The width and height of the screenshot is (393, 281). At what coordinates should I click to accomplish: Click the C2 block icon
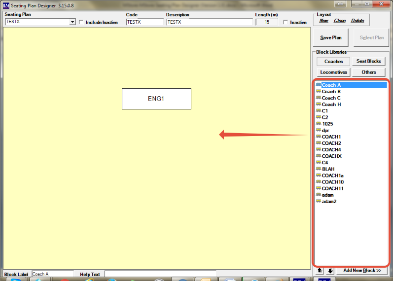pyautogui.click(x=319, y=117)
